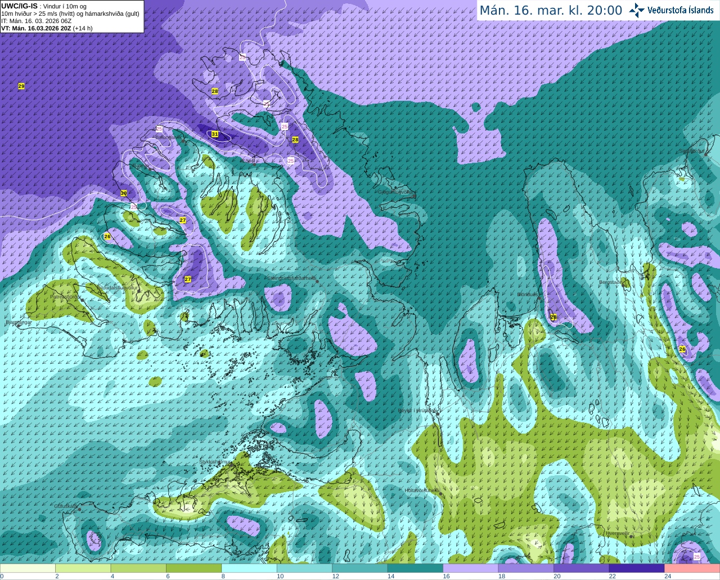Screen dimensions: 720x580
Task: Click the violet 20–22 m/s scale swatch
Action: click(x=582, y=568)
